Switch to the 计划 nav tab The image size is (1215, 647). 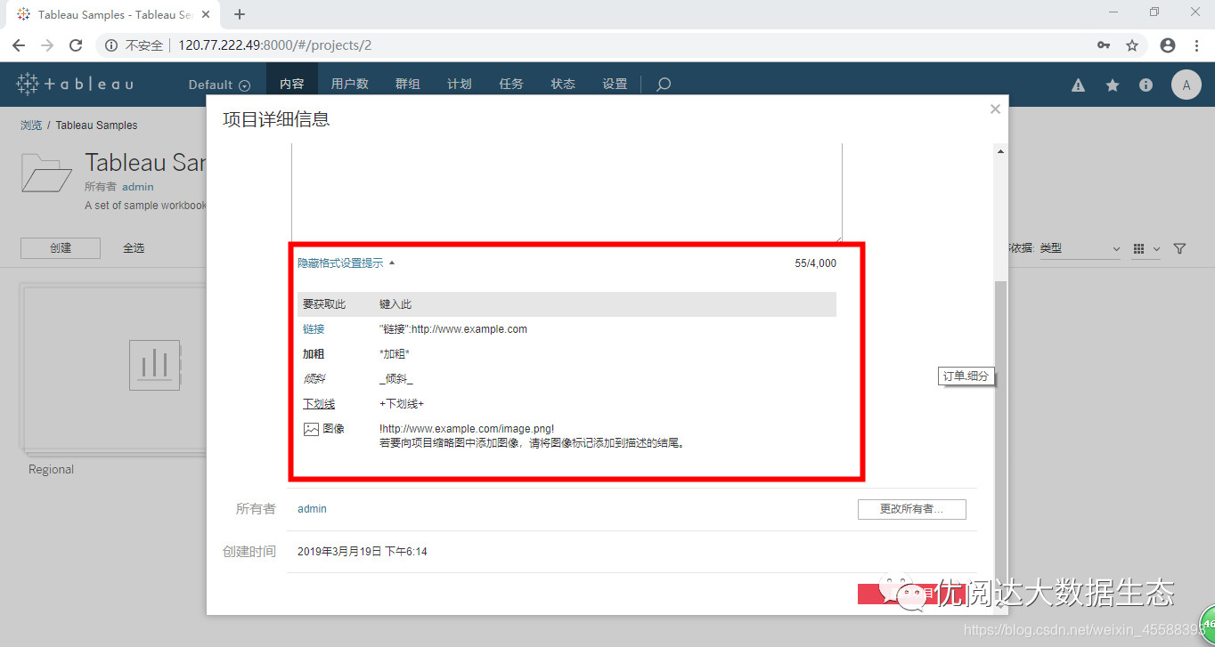pyautogui.click(x=460, y=85)
